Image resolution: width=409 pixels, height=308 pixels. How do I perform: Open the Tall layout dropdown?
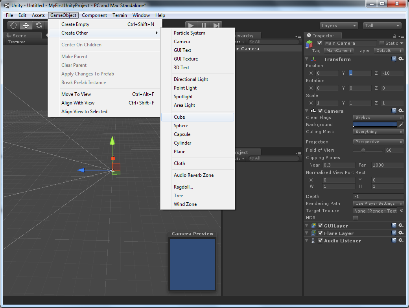pyautogui.click(x=382, y=26)
